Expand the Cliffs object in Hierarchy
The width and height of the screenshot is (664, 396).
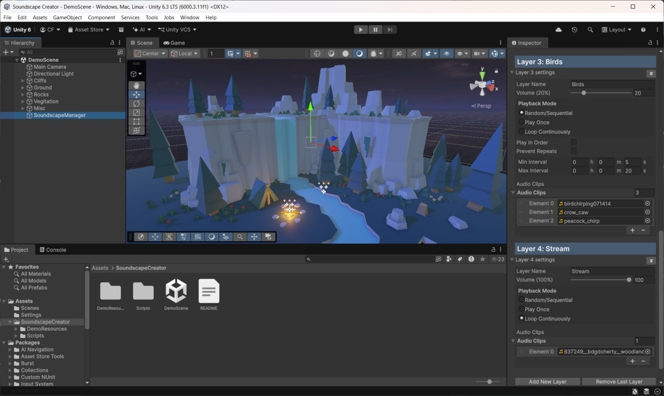tap(23, 81)
